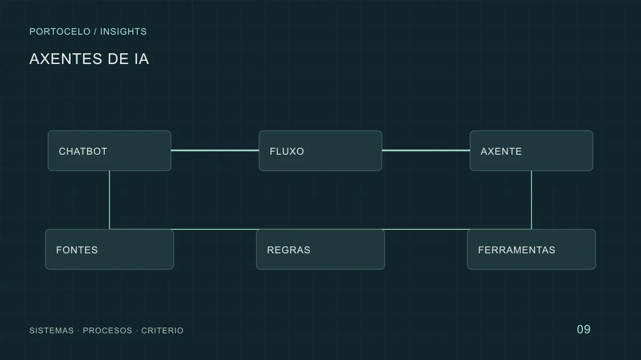
Task: Select the CHATBOT diagram box
Action: [110, 151]
